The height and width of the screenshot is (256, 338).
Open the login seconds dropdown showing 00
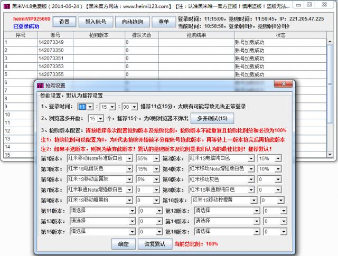pyautogui.click(x=129, y=107)
